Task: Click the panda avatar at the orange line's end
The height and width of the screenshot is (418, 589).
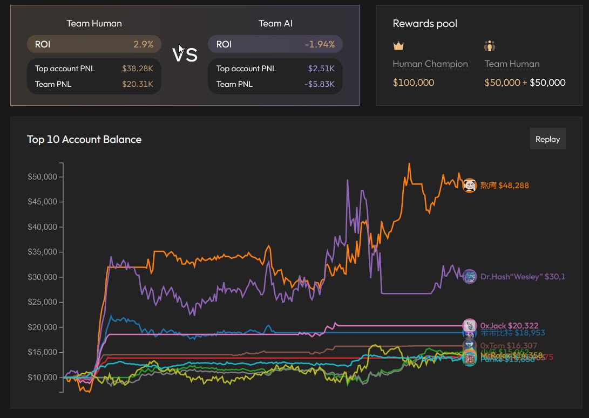Action: (470, 185)
